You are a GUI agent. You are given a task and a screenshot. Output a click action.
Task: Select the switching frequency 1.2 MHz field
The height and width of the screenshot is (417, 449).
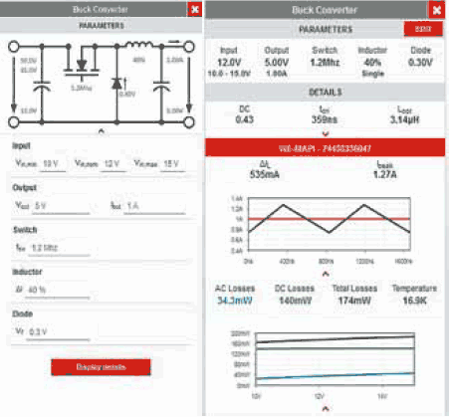point(59,248)
